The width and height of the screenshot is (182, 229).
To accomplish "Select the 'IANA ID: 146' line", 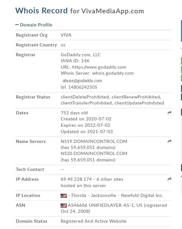I will coord(75,61).
